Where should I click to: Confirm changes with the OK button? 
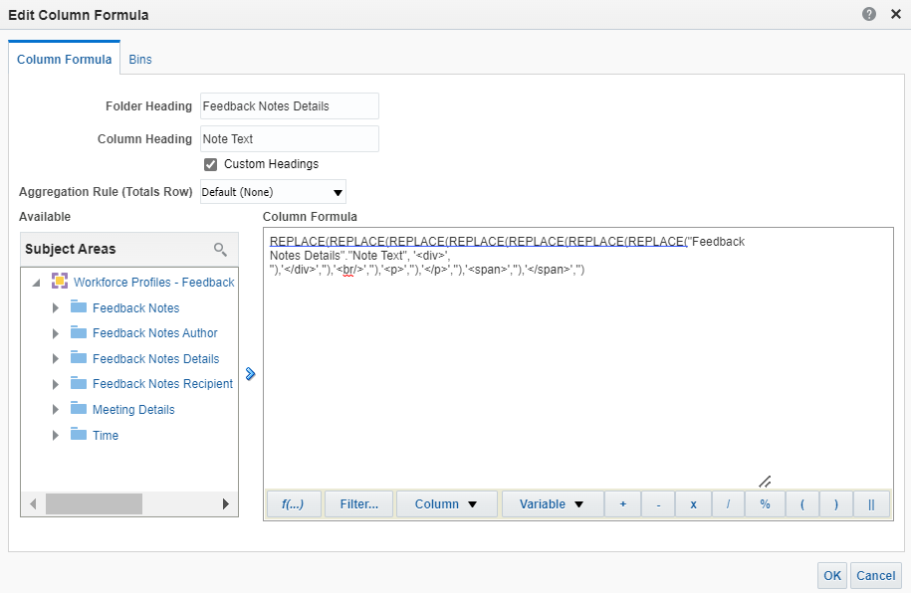click(831, 575)
